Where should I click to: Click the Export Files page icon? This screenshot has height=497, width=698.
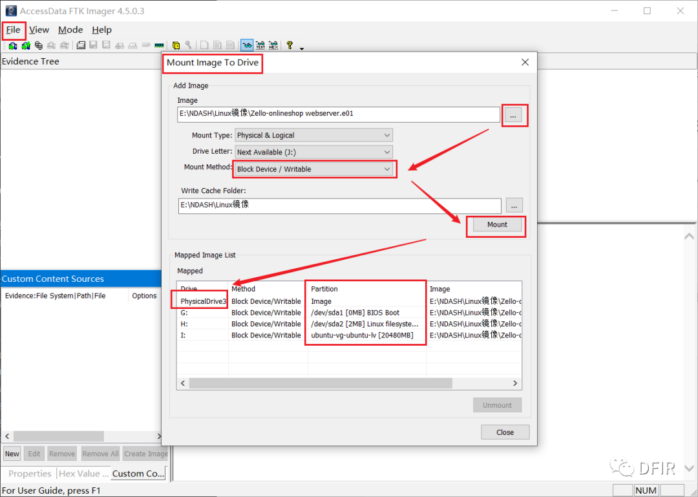pos(204,45)
